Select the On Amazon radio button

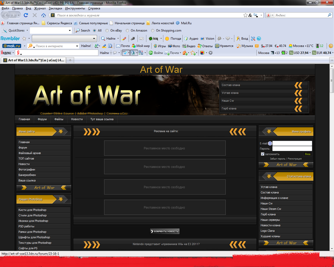pyautogui.click(x=127, y=31)
